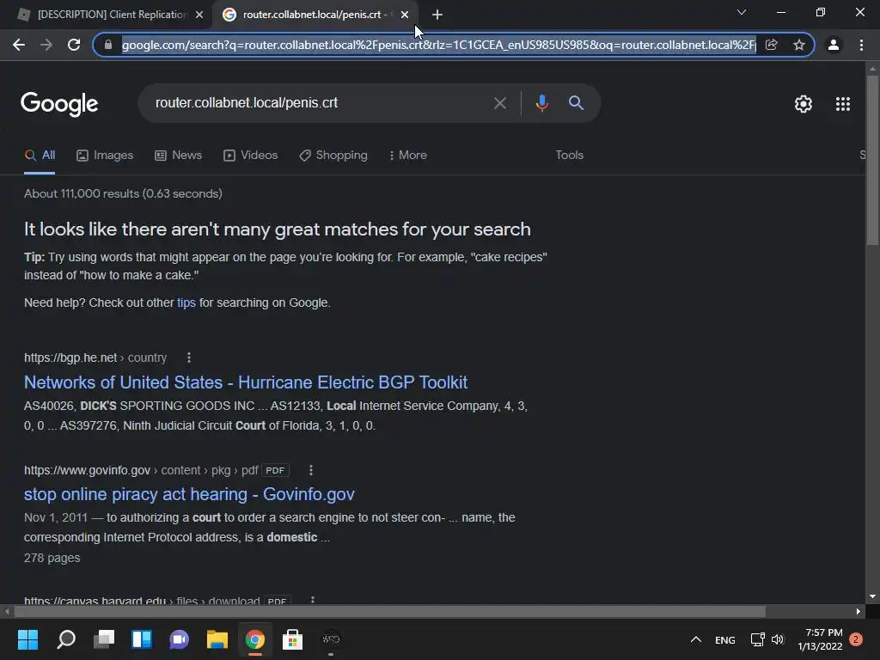
Task: Switch to Images results
Action: pos(105,155)
